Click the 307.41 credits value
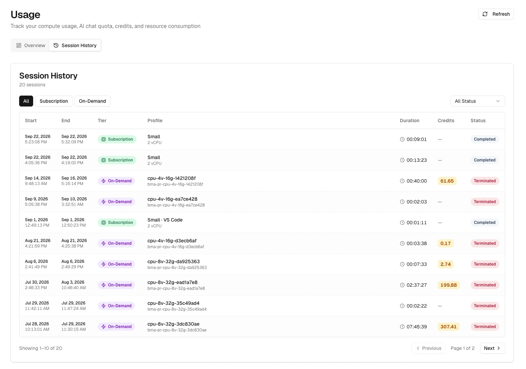Viewport: 526px width, 369px height. coord(448,327)
